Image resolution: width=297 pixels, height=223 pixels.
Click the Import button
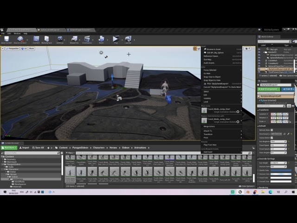click(24, 148)
